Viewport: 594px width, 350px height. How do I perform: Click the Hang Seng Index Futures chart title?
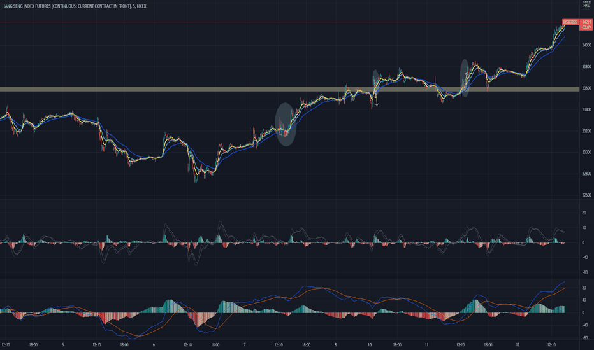point(74,6)
